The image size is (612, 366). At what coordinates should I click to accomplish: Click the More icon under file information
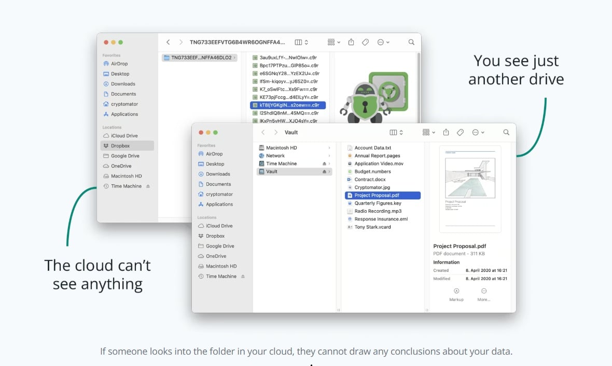(x=484, y=291)
